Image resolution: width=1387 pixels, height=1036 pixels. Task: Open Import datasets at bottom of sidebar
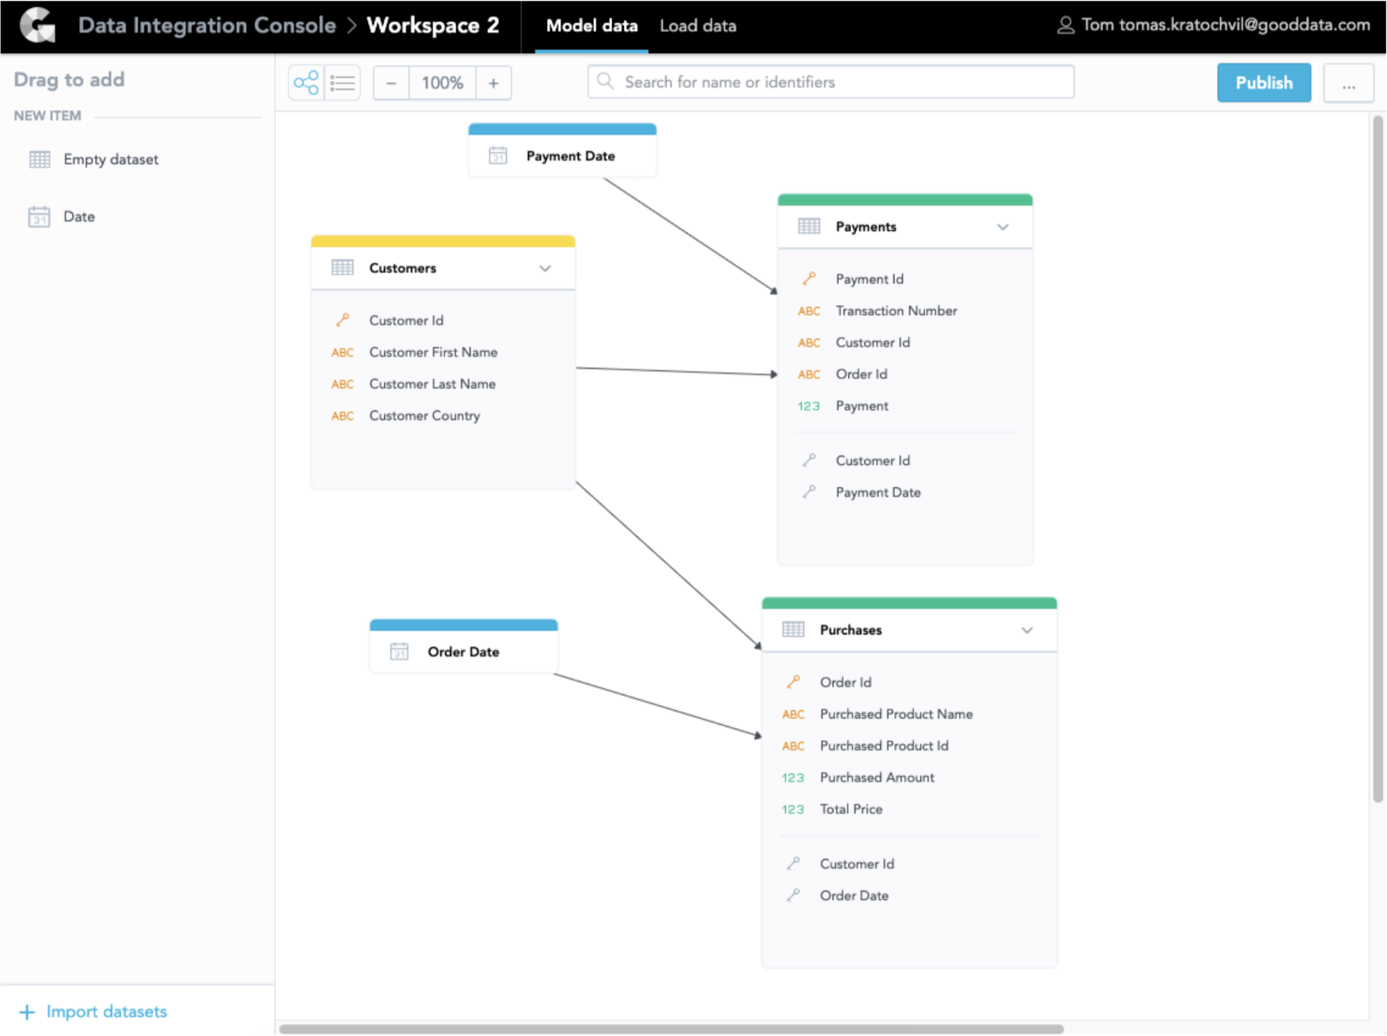pyautogui.click(x=107, y=1011)
